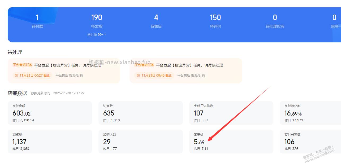Click the 待评价 label

215,26
